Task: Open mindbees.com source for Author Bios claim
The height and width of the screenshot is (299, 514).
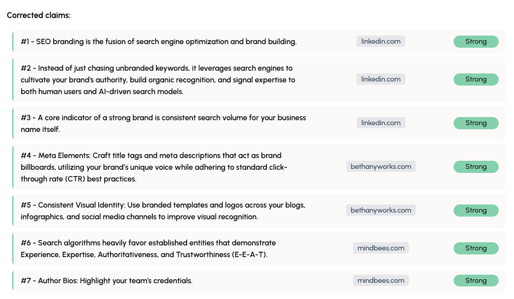Action: click(381, 281)
